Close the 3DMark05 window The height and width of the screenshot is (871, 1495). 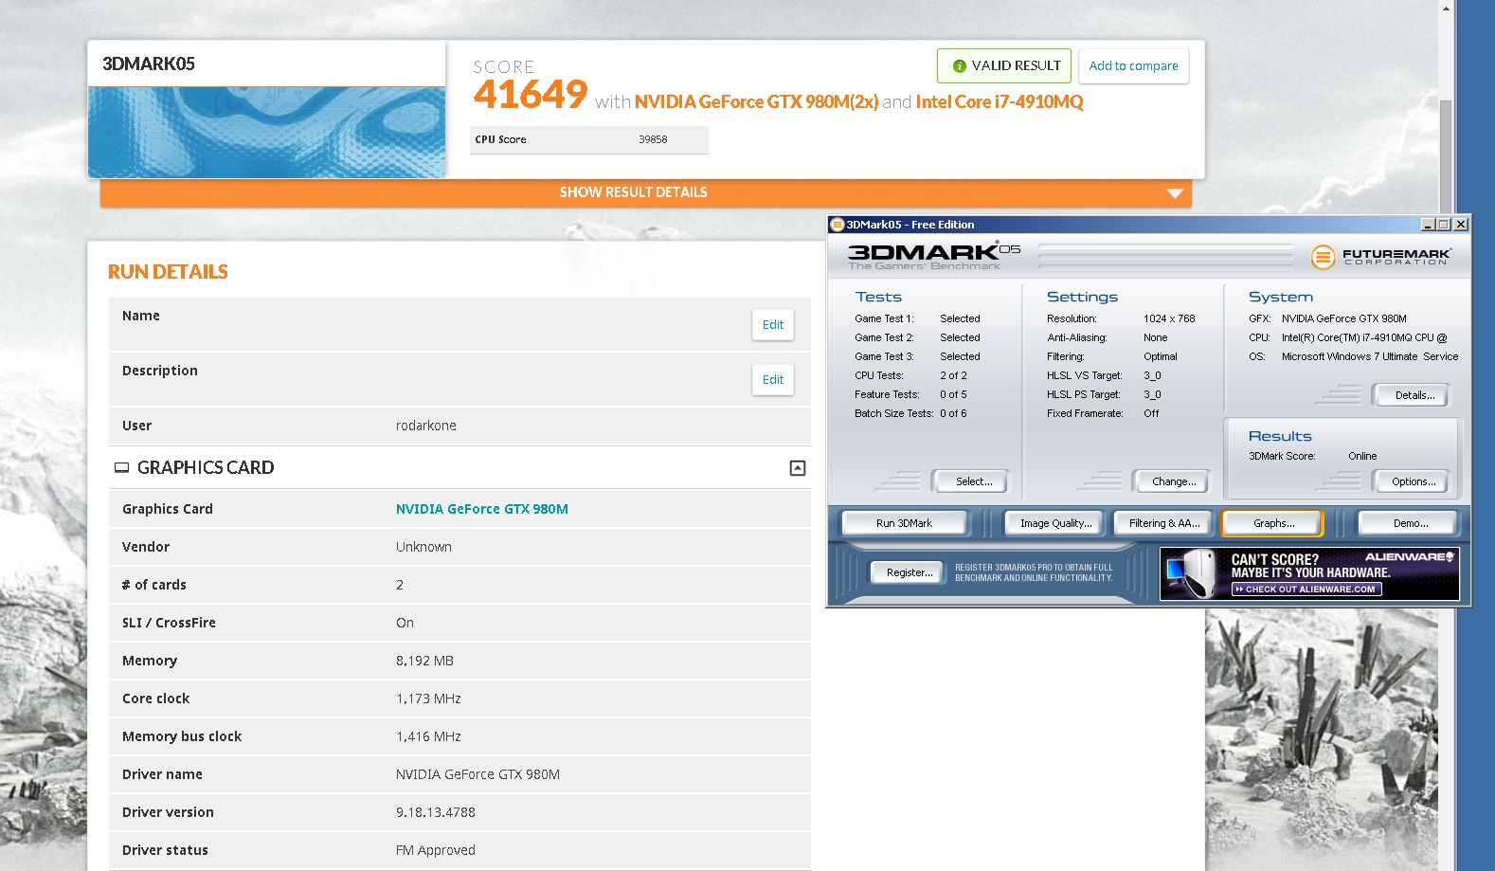[1461, 225]
